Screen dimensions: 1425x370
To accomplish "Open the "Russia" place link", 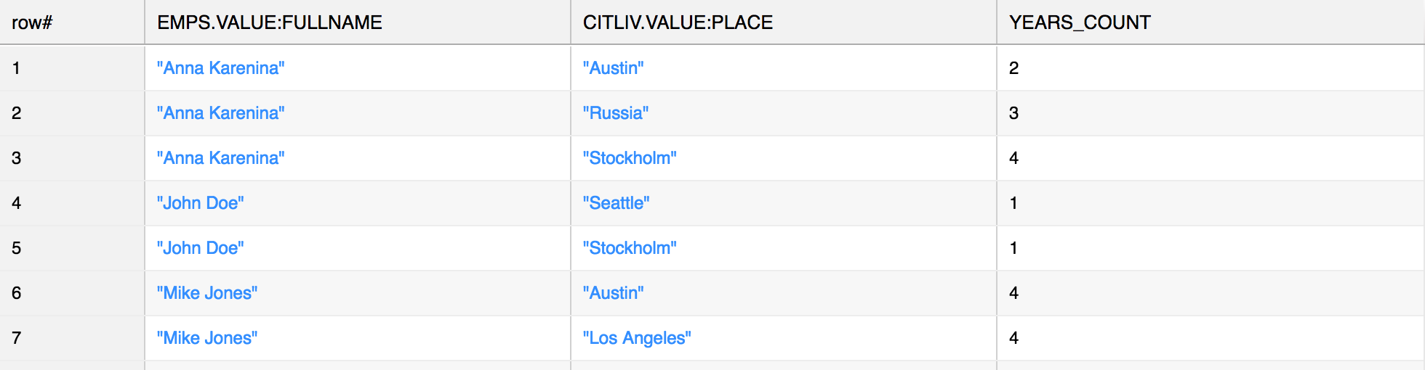I will [x=615, y=113].
